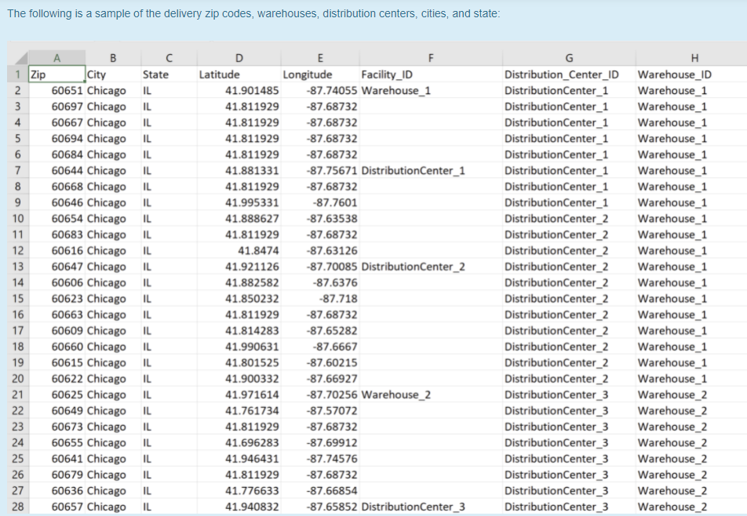Viewport: 747px width, 516px height.
Task: Select column A header
Action: pos(56,58)
